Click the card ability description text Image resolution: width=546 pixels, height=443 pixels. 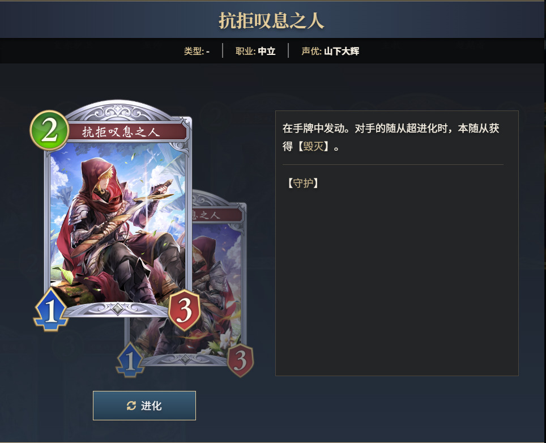click(391, 137)
